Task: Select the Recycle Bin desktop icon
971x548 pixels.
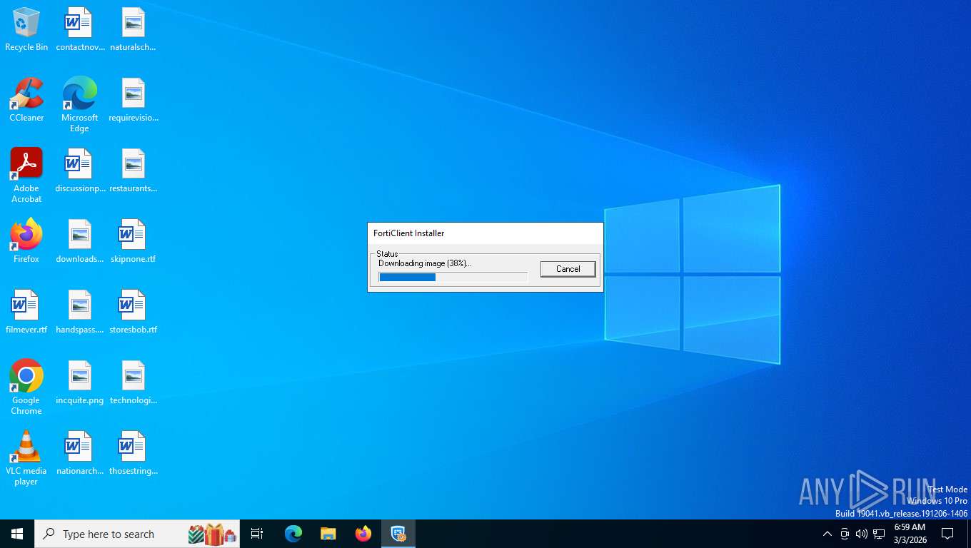Action: (x=26, y=30)
